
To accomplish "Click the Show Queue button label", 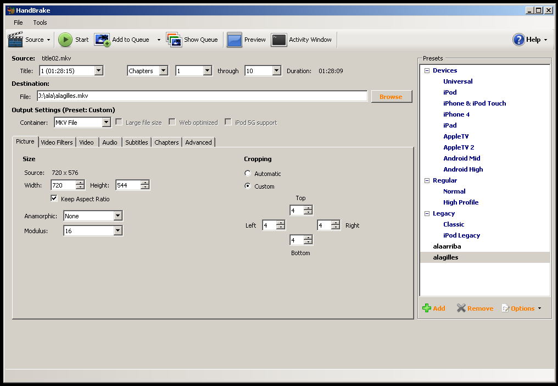I will (x=200, y=40).
